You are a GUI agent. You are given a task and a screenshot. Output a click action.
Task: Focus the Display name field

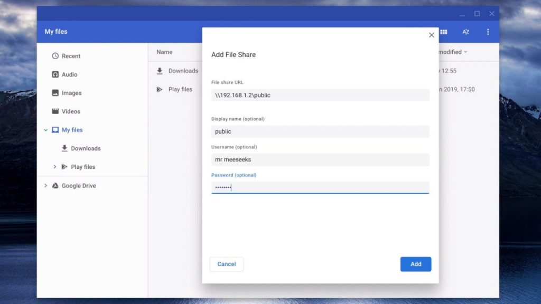(x=320, y=131)
